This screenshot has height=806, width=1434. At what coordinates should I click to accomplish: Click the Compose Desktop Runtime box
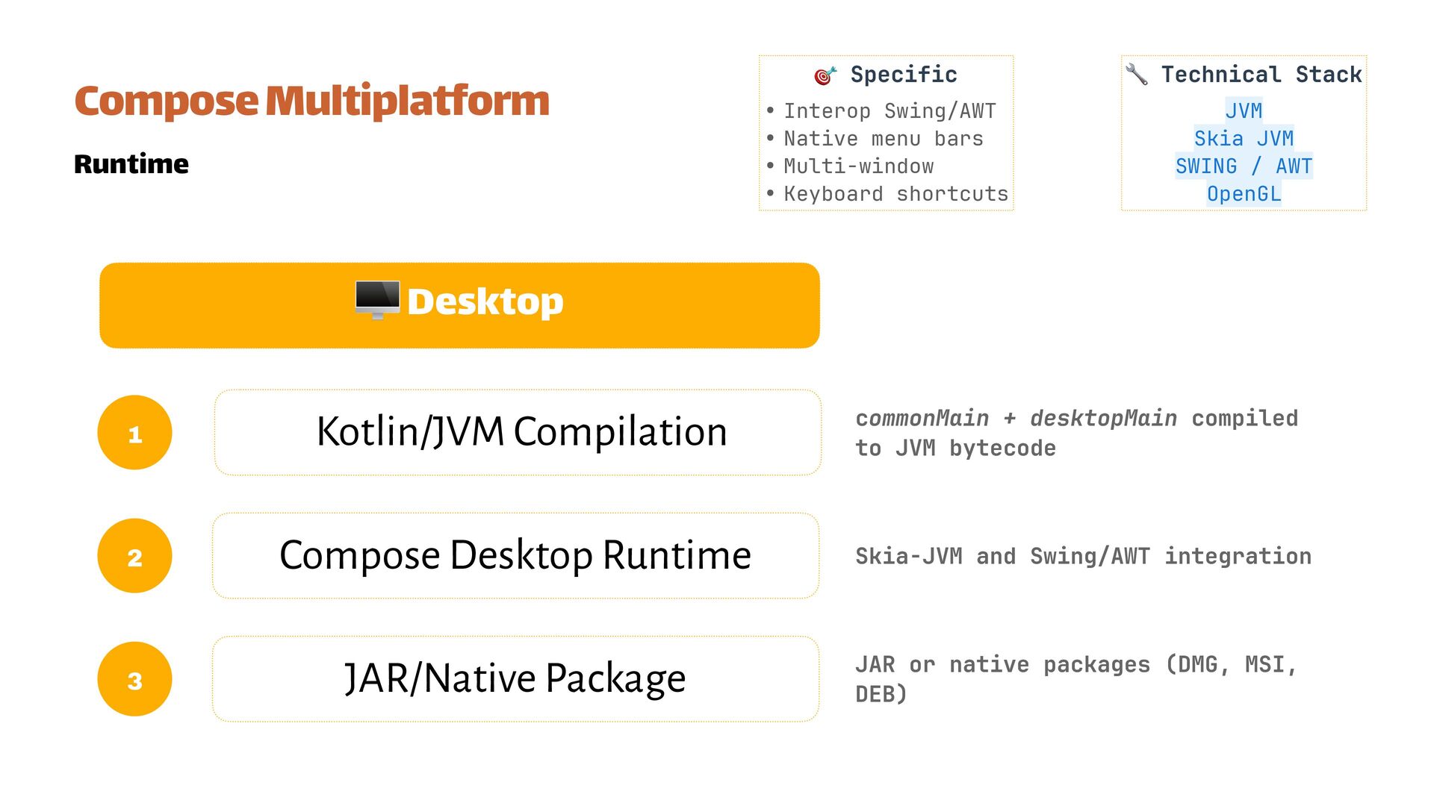click(x=515, y=556)
